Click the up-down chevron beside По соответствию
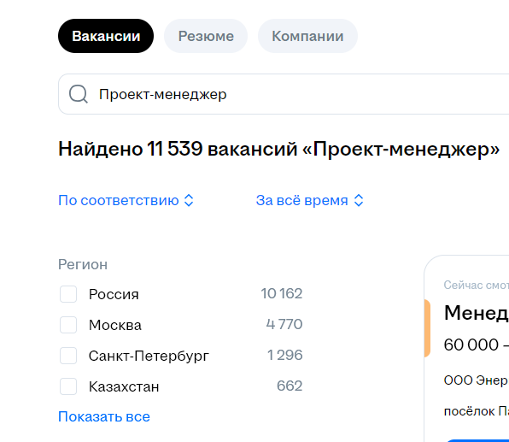 pos(189,201)
